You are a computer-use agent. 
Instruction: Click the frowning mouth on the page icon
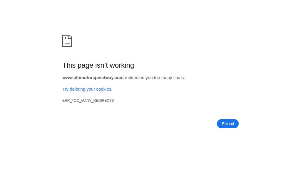67,44
